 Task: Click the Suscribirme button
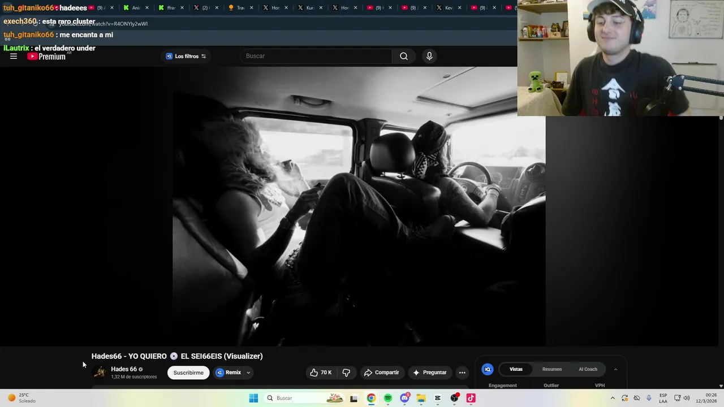pos(188,373)
